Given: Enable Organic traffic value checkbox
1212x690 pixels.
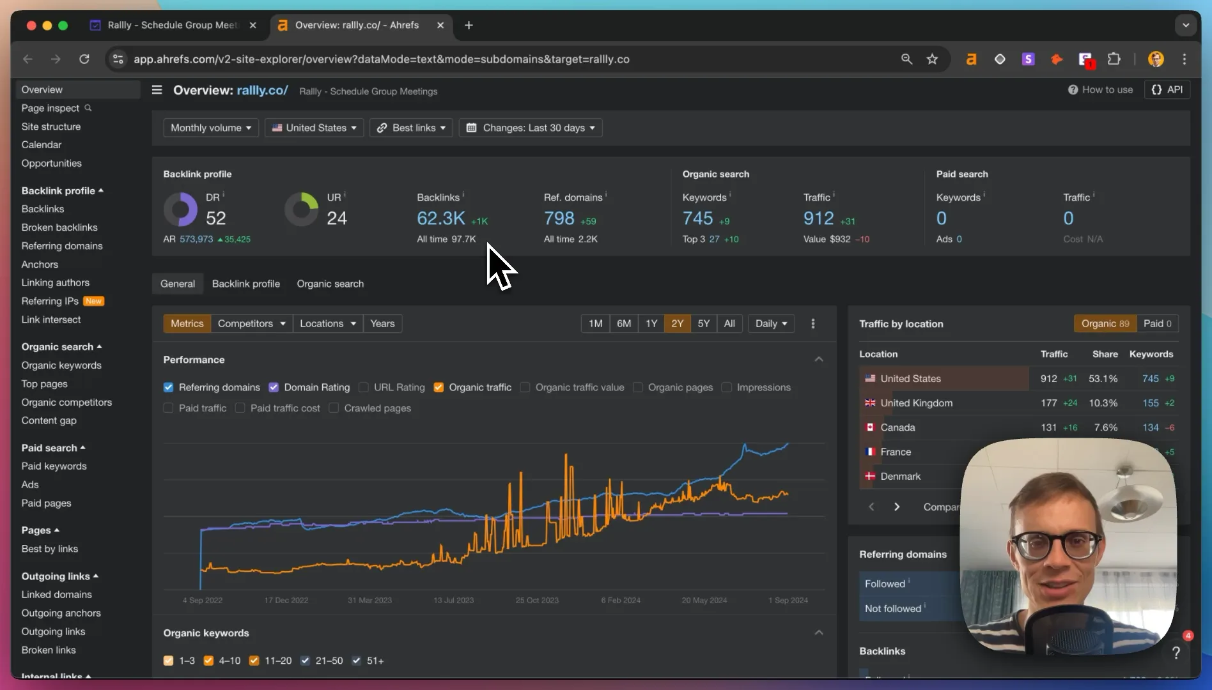Looking at the screenshot, I should tap(525, 387).
